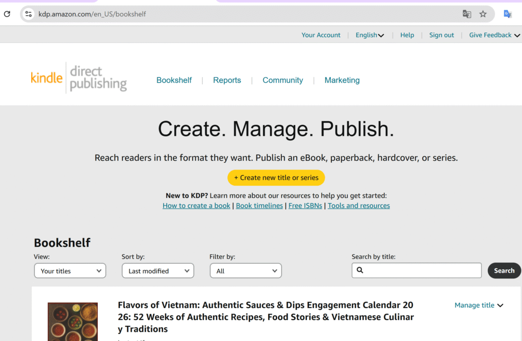Reload the page with the browser refresh icon
The height and width of the screenshot is (341, 522).
[7, 14]
